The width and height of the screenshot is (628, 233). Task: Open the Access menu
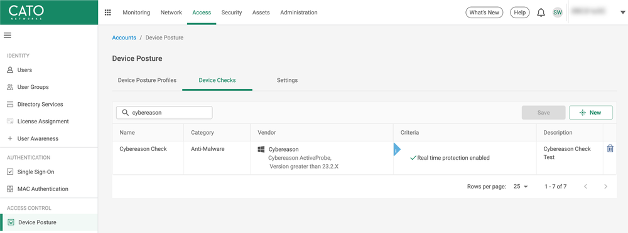(x=202, y=13)
